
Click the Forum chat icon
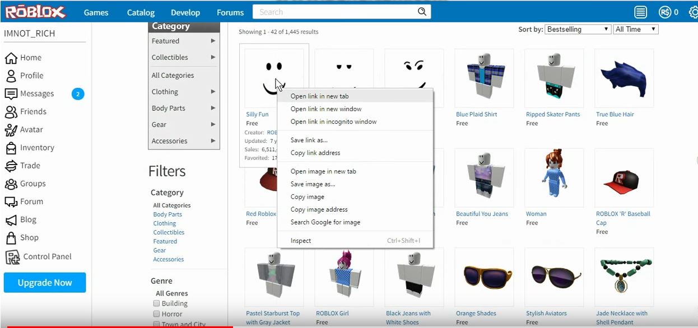tap(11, 202)
